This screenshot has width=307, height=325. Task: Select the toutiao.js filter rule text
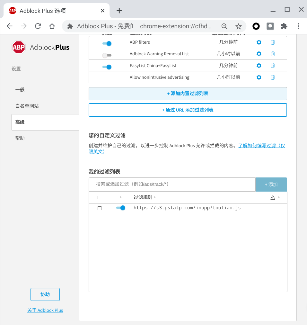pos(187,208)
